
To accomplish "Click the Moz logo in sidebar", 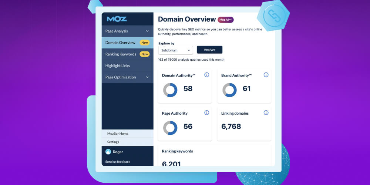I will (117, 19).
